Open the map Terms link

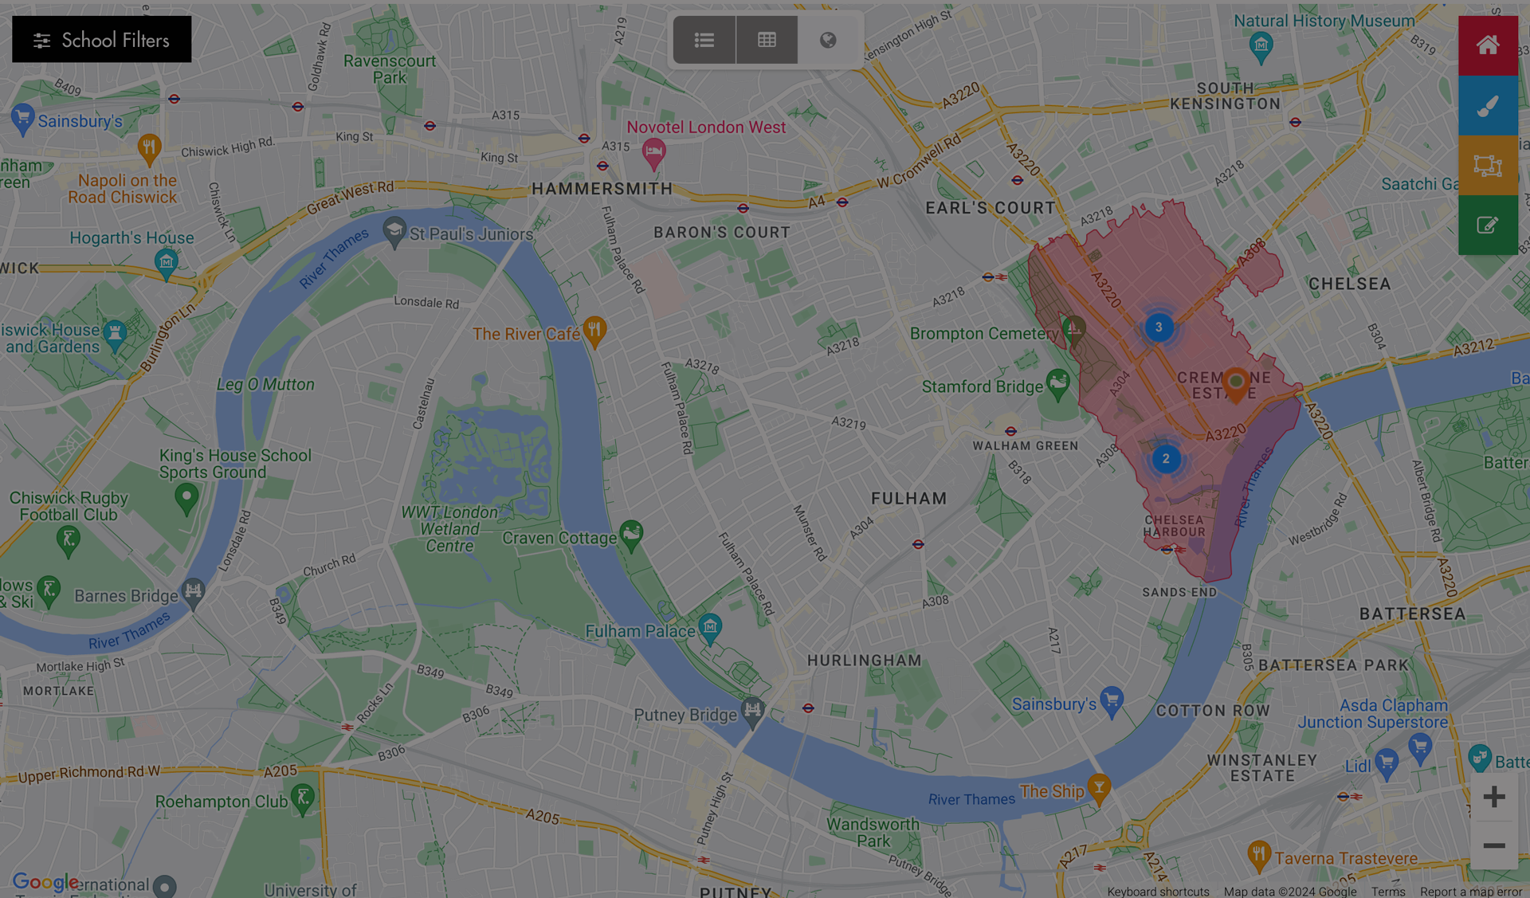(1388, 892)
